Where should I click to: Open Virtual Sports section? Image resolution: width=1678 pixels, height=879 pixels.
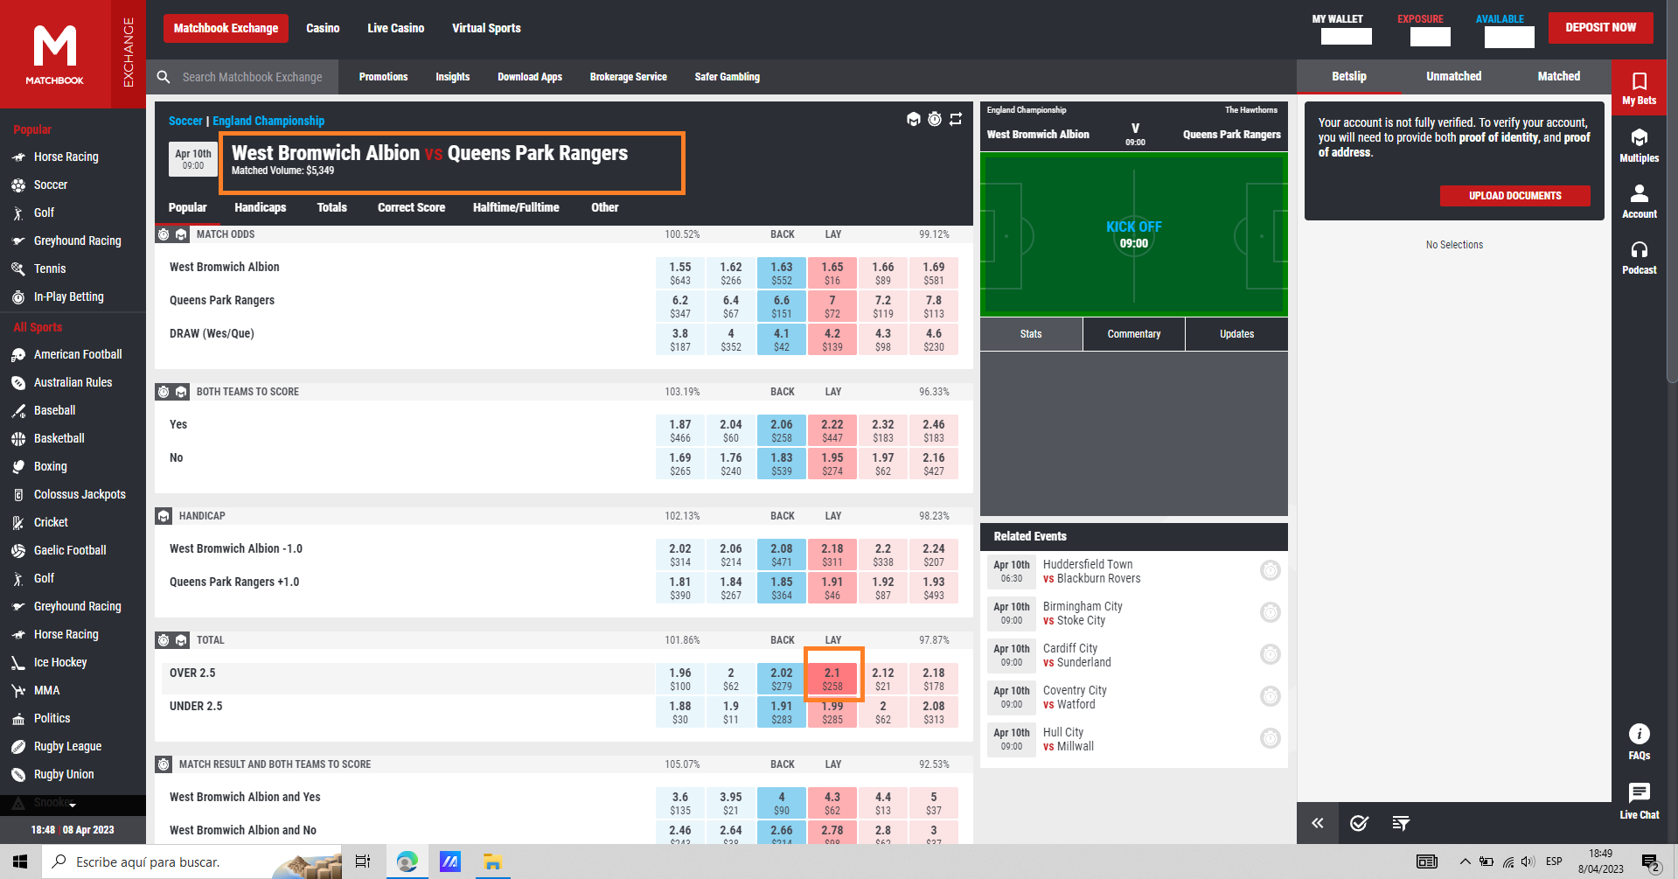[x=486, y=28]
